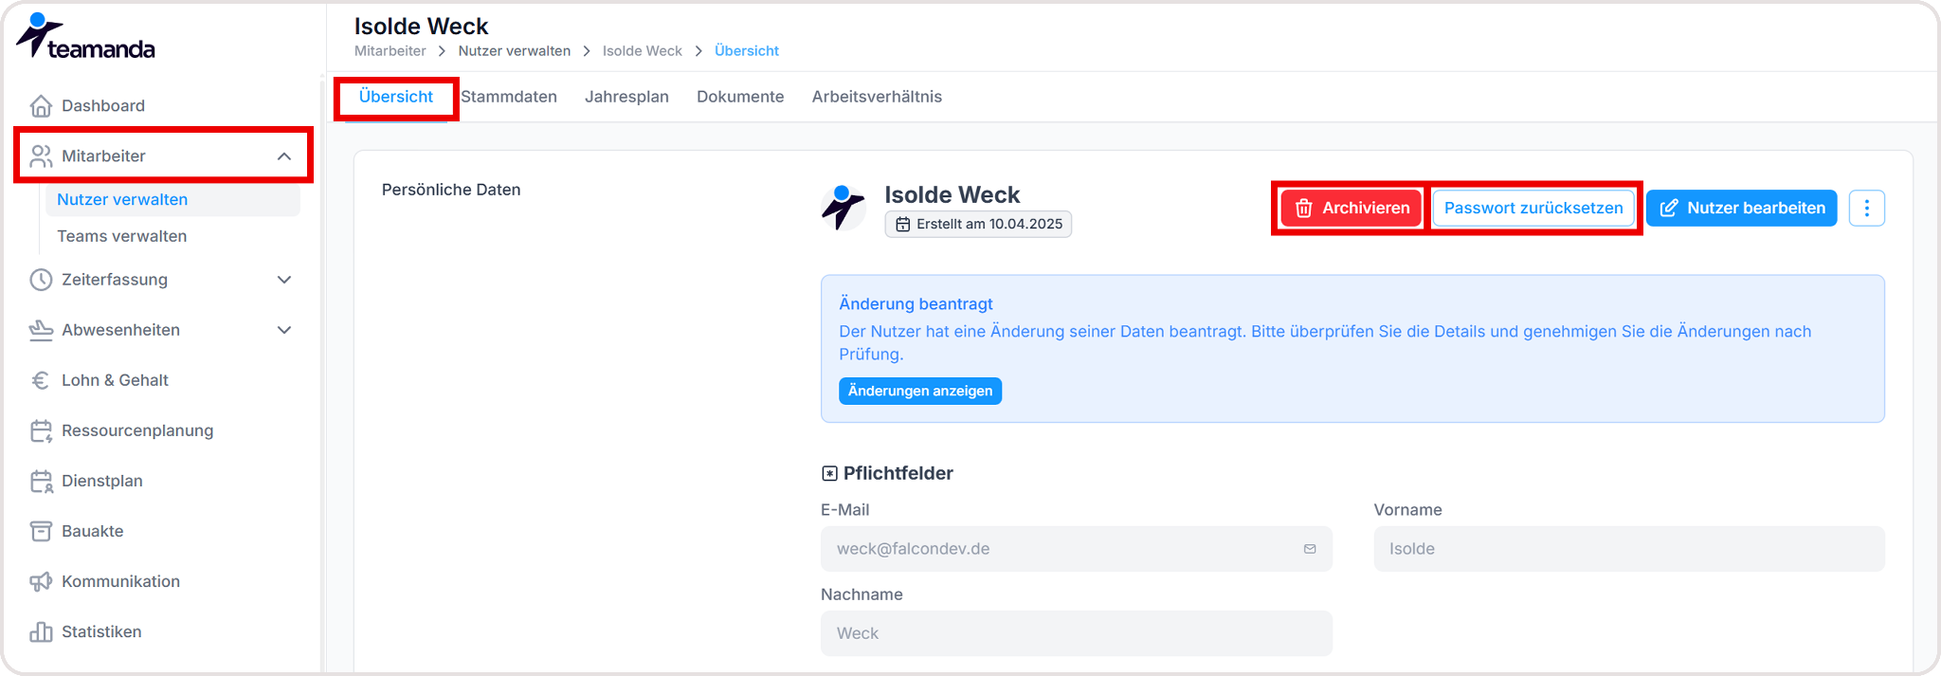1941x676 pixels.
Task: Click the envelope icon in E-Mail field
Action: tap(1310, 549)
